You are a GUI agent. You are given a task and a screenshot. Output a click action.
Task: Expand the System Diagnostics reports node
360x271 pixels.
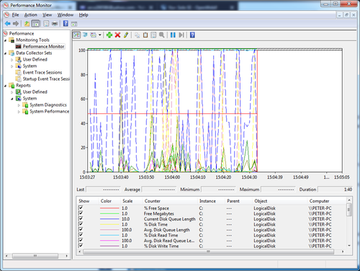tap(19, 105)
